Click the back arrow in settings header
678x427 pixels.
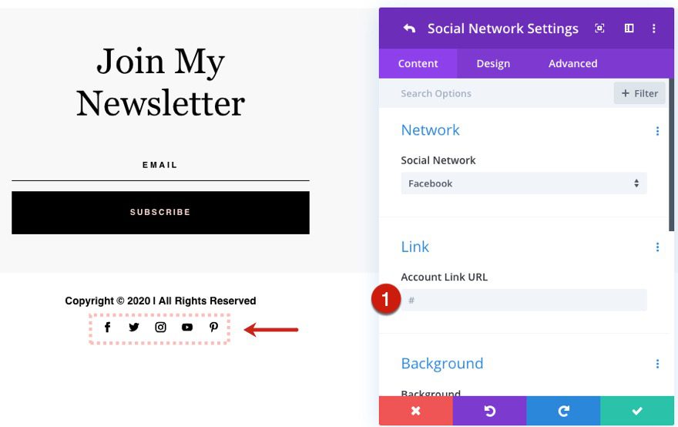click(x=409, y=29)
